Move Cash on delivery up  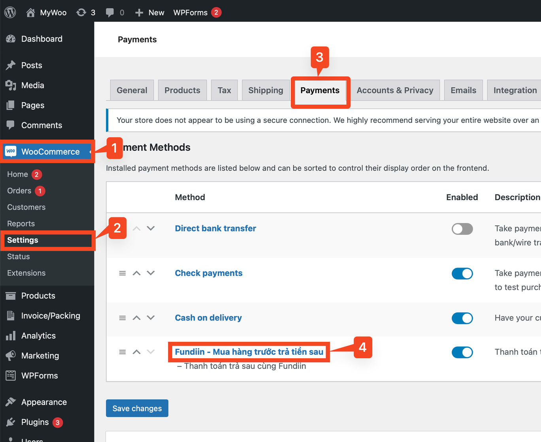[x=136, y=318]
